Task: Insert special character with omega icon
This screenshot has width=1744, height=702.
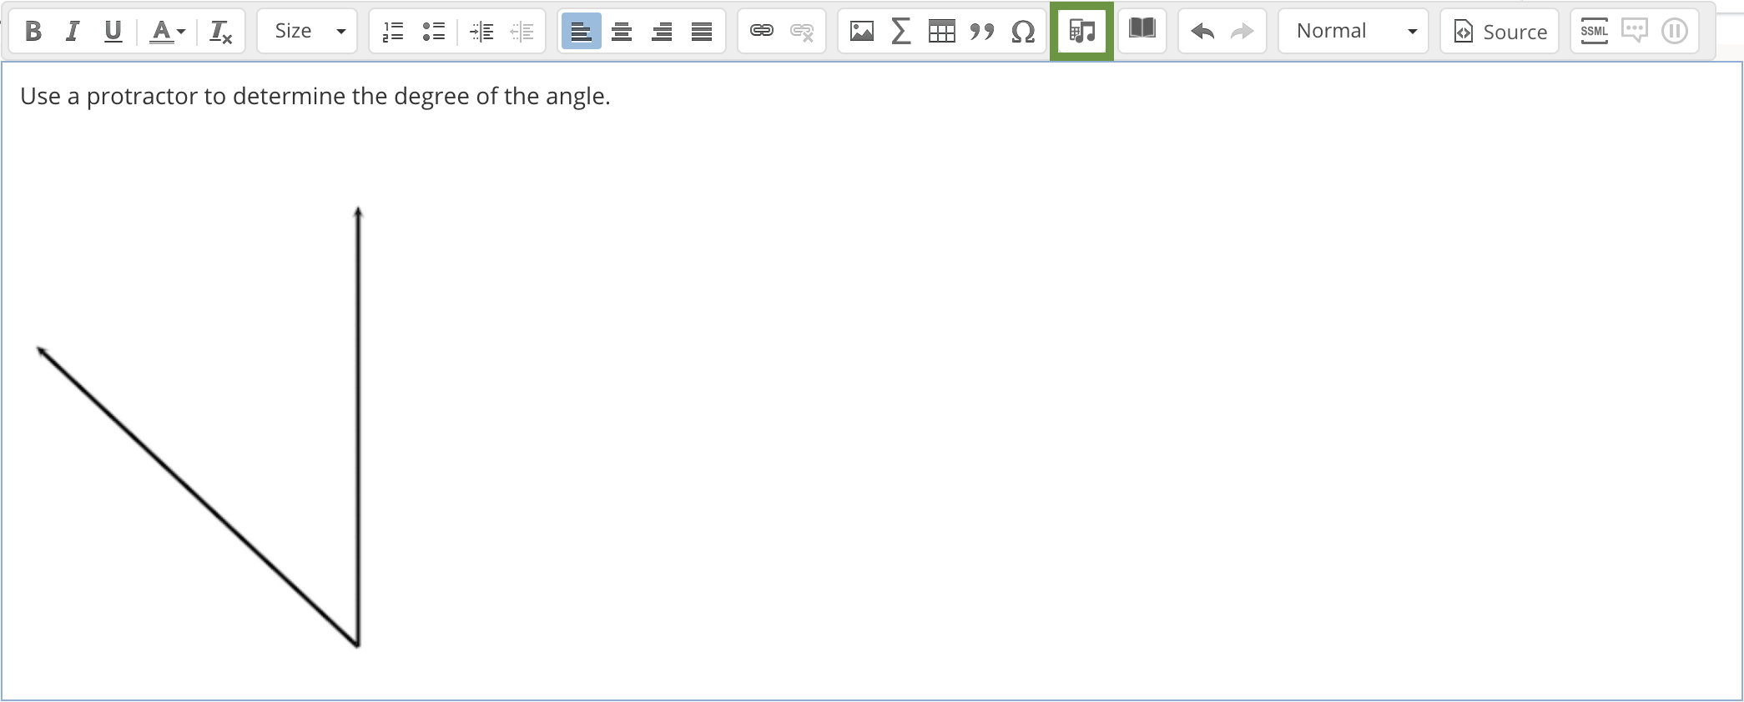Action: 1022,32
